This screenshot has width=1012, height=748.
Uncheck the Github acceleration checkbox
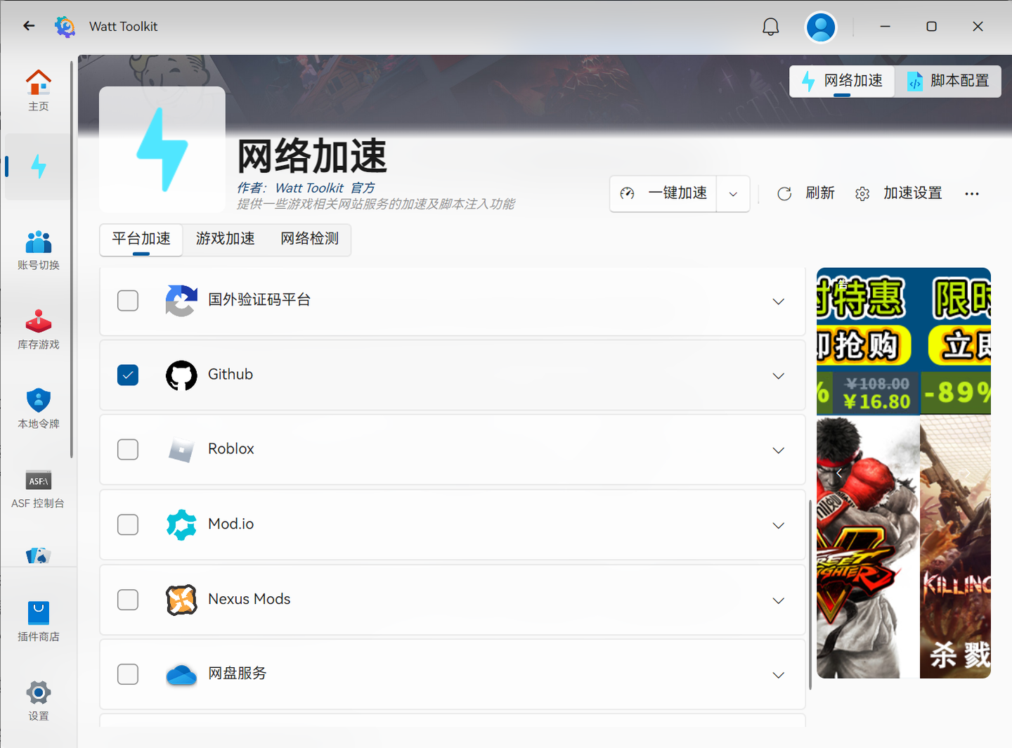[x=127, y=375]
